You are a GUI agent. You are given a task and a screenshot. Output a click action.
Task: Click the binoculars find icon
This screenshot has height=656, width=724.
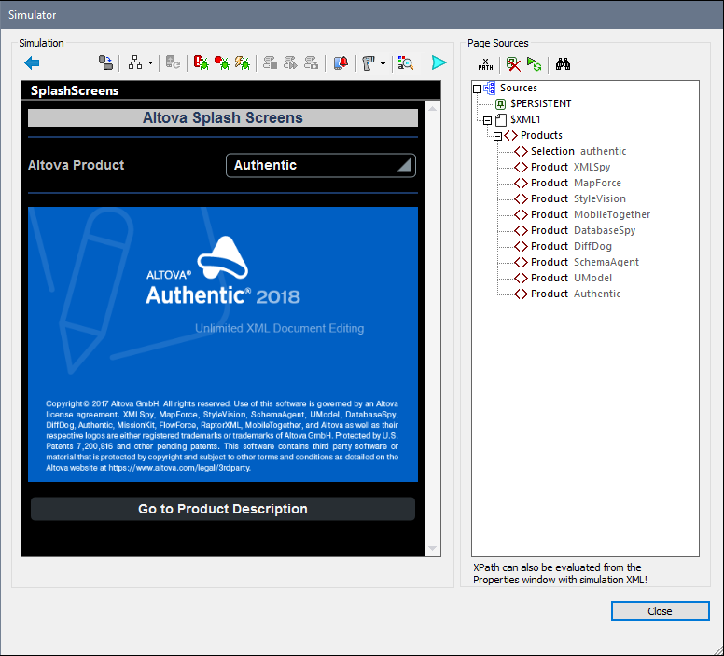pyautogui.click(x=563, y=64)
